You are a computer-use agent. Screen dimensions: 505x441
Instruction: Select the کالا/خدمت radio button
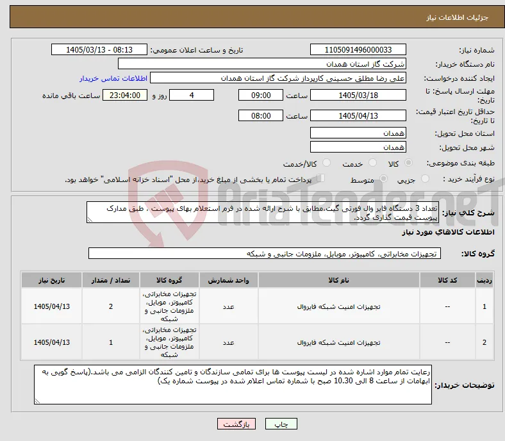pos(326,163)
